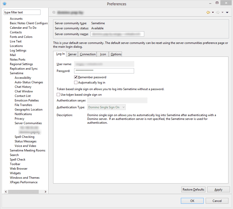Open the forward history dropdown arrow
233x209 pixels.
point(222,12)
